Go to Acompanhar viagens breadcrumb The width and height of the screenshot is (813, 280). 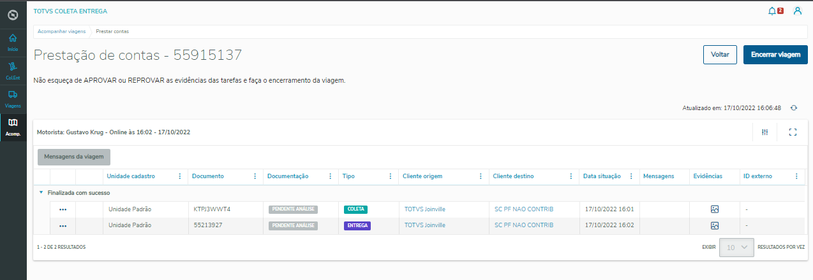pos(63,31)
